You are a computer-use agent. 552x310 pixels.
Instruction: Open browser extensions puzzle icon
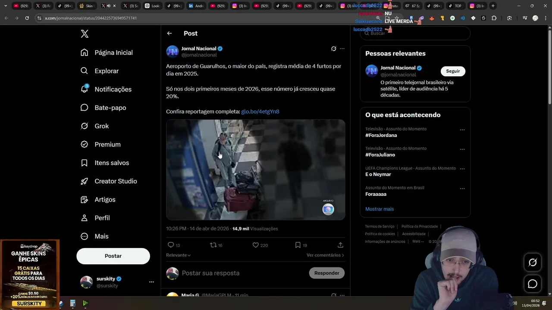tap(494, 18)
